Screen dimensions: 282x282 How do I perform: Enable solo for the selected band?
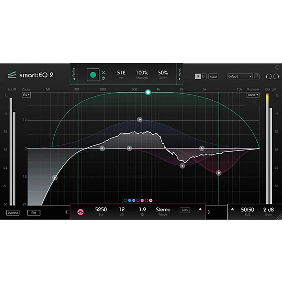pyautogui.click(x=184, y=210)
